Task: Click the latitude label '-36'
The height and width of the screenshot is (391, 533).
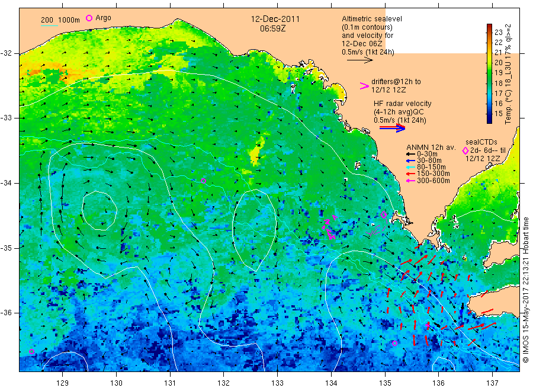Action: tap(6, 313)
